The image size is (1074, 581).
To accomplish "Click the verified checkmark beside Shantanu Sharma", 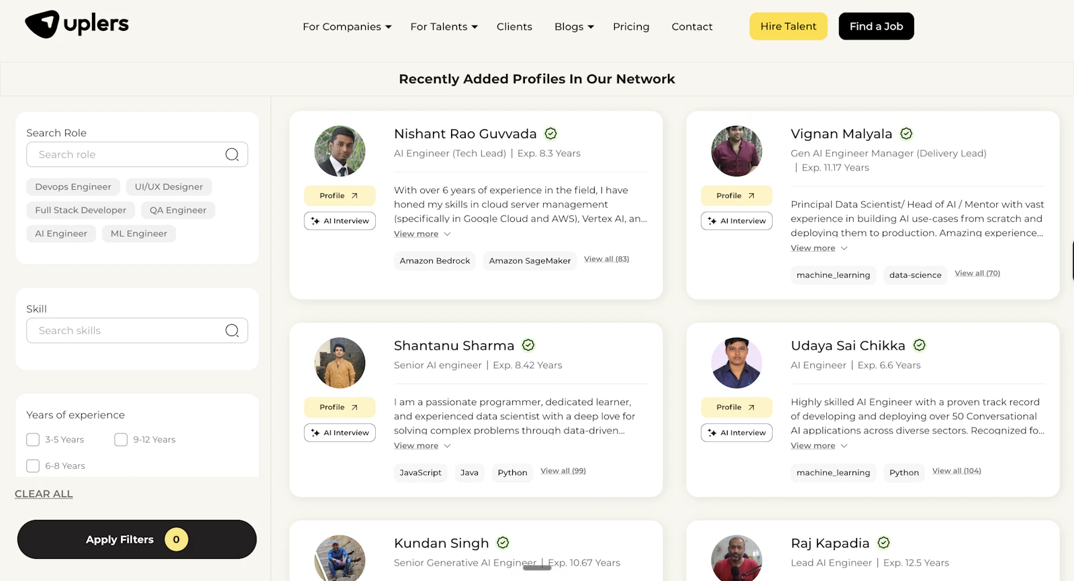I will 528,345.
